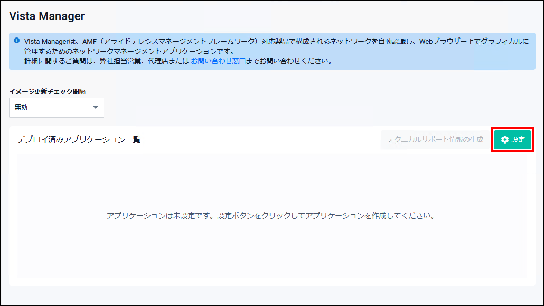Screen dimensions: 544x306
Task: Click the Vista Manager page title
Action: tap(47, 16)
